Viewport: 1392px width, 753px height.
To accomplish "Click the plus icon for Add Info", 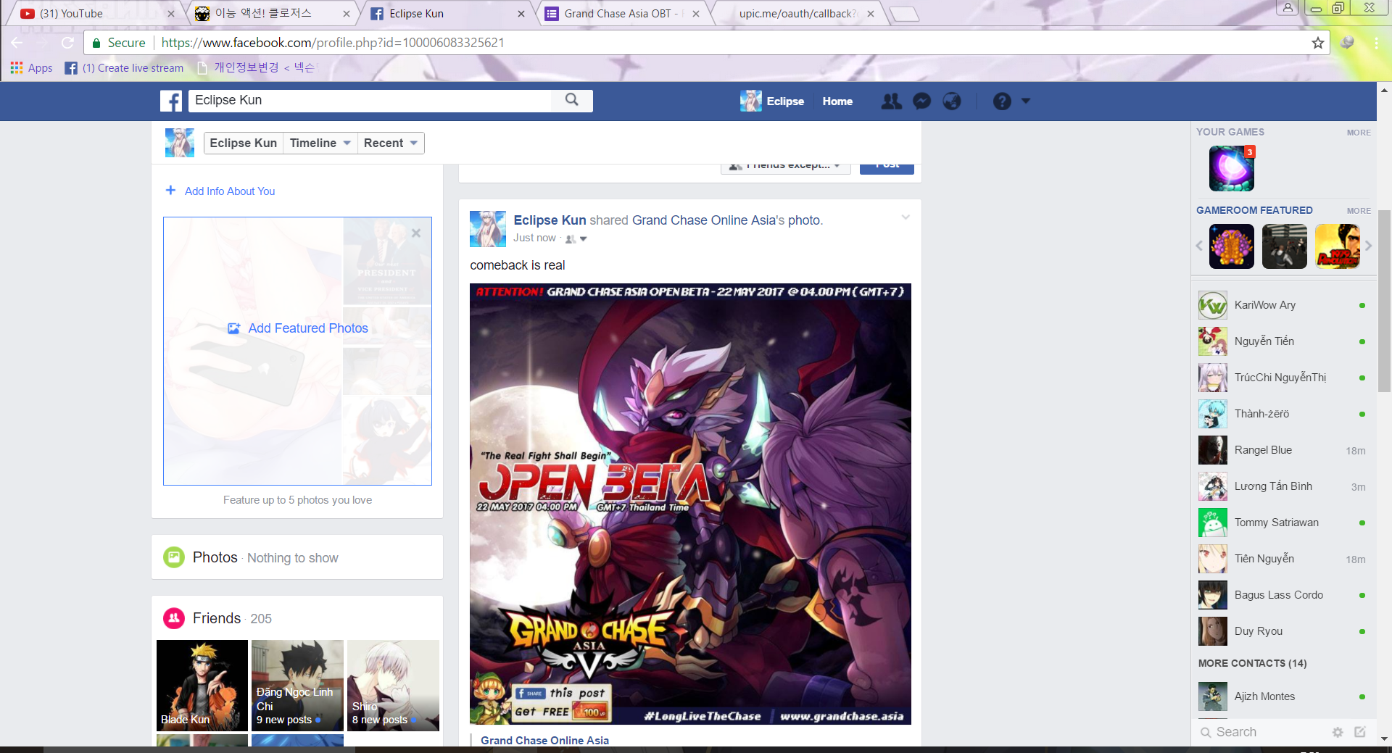I will [x=170, y=191].
